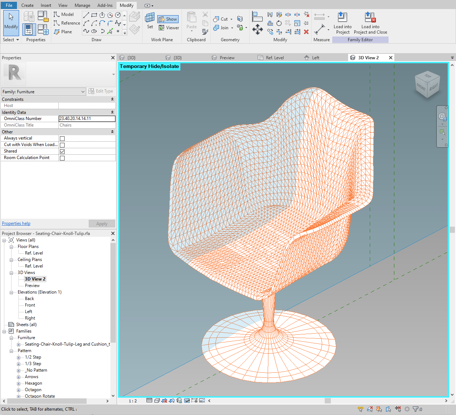Expand the Cut geometry dropdown

[x=231, y=19]
